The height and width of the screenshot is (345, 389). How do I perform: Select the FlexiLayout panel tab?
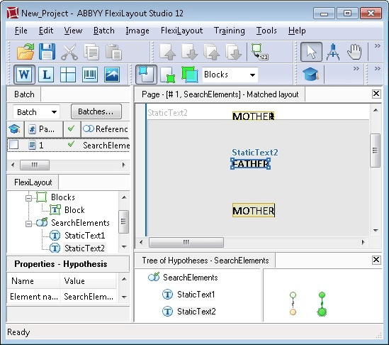pos(33,182)
